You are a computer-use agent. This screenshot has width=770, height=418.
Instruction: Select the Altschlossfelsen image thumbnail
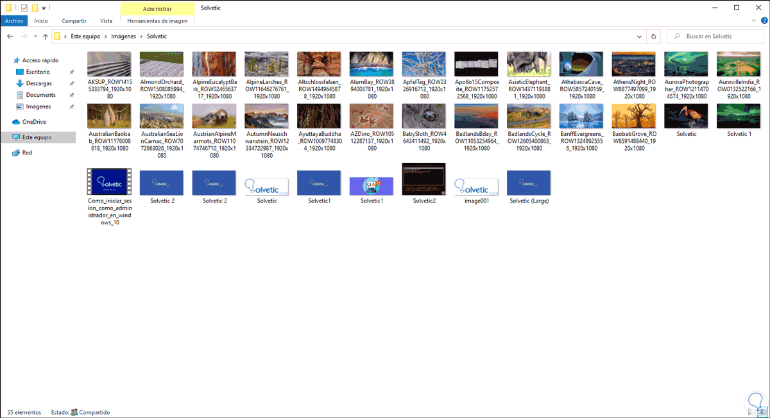point(319,64)
